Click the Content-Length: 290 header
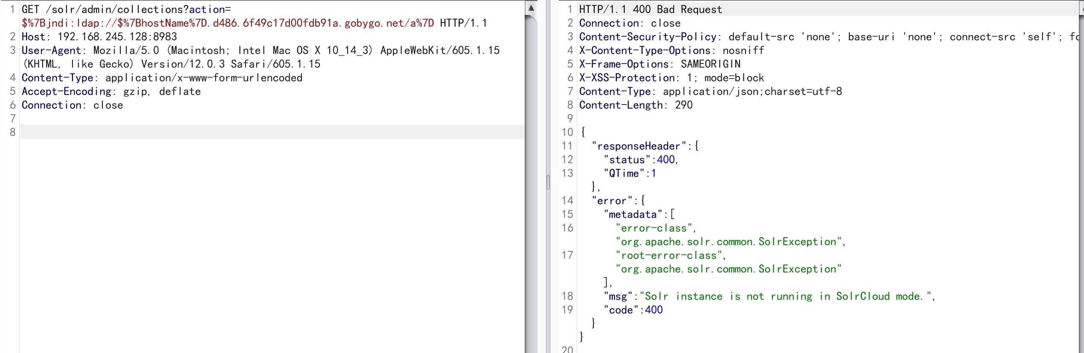 [x=636, y=105]
